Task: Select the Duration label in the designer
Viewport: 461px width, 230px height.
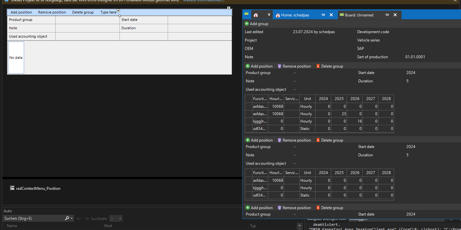Action: pos(129,28)
